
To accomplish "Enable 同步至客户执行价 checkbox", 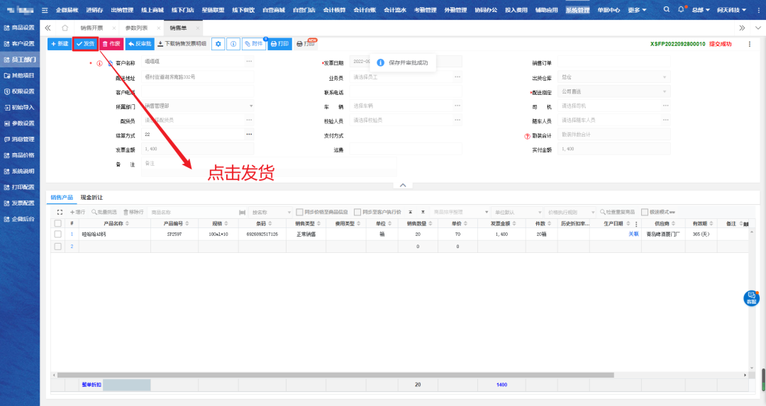I will point(358,212).
